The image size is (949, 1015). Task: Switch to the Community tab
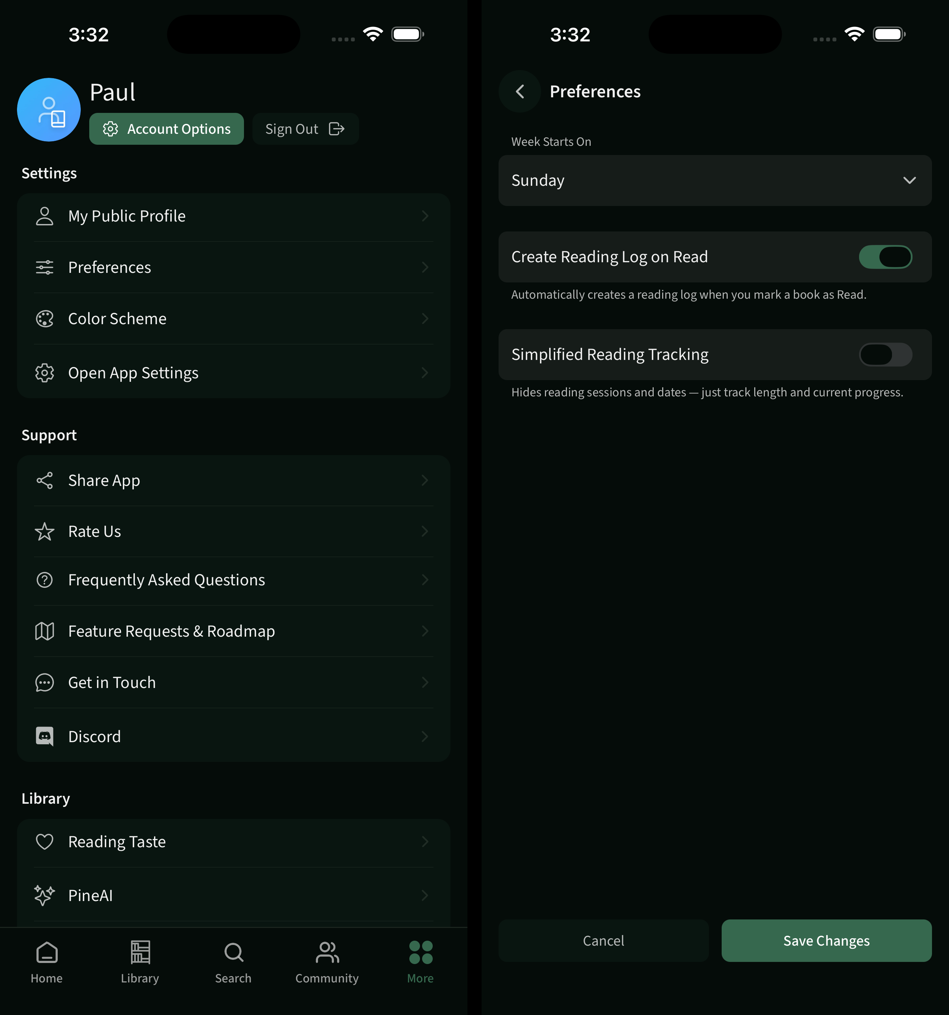pos(327,962)
